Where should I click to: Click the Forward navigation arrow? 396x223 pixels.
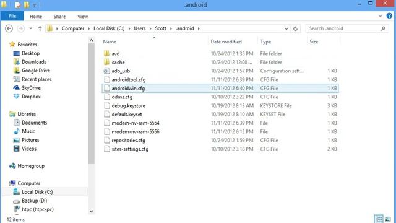tap(20, 28)
